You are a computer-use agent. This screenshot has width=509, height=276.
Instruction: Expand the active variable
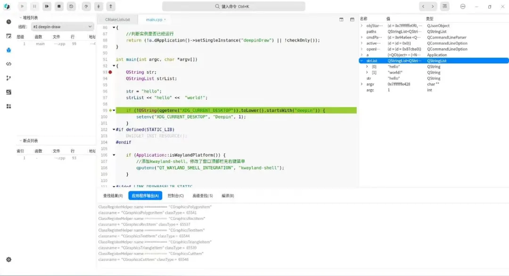(x=361, y=43)
